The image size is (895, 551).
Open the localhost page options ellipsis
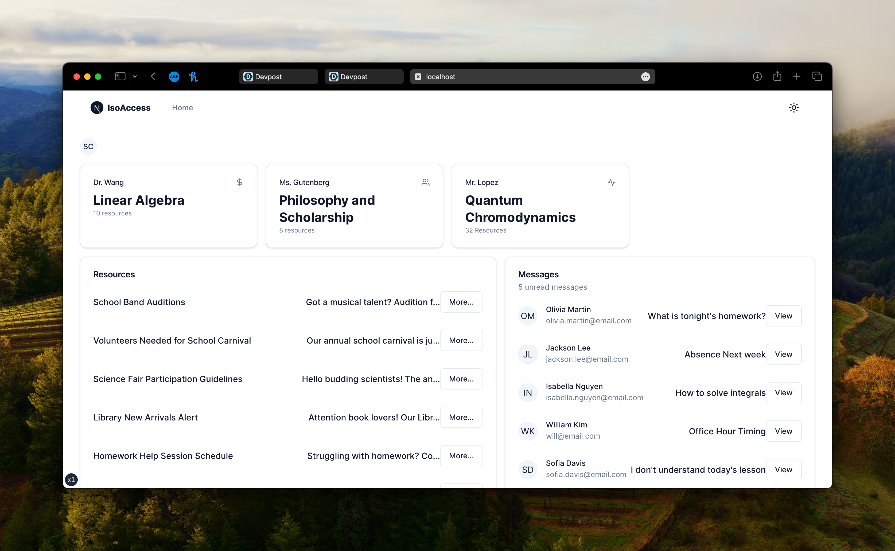645,77
